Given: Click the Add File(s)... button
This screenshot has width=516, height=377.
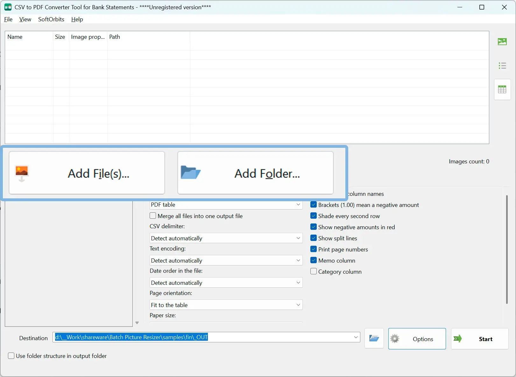Looking at the screenshot, I should pyautogui.click(x=87, y=173).
